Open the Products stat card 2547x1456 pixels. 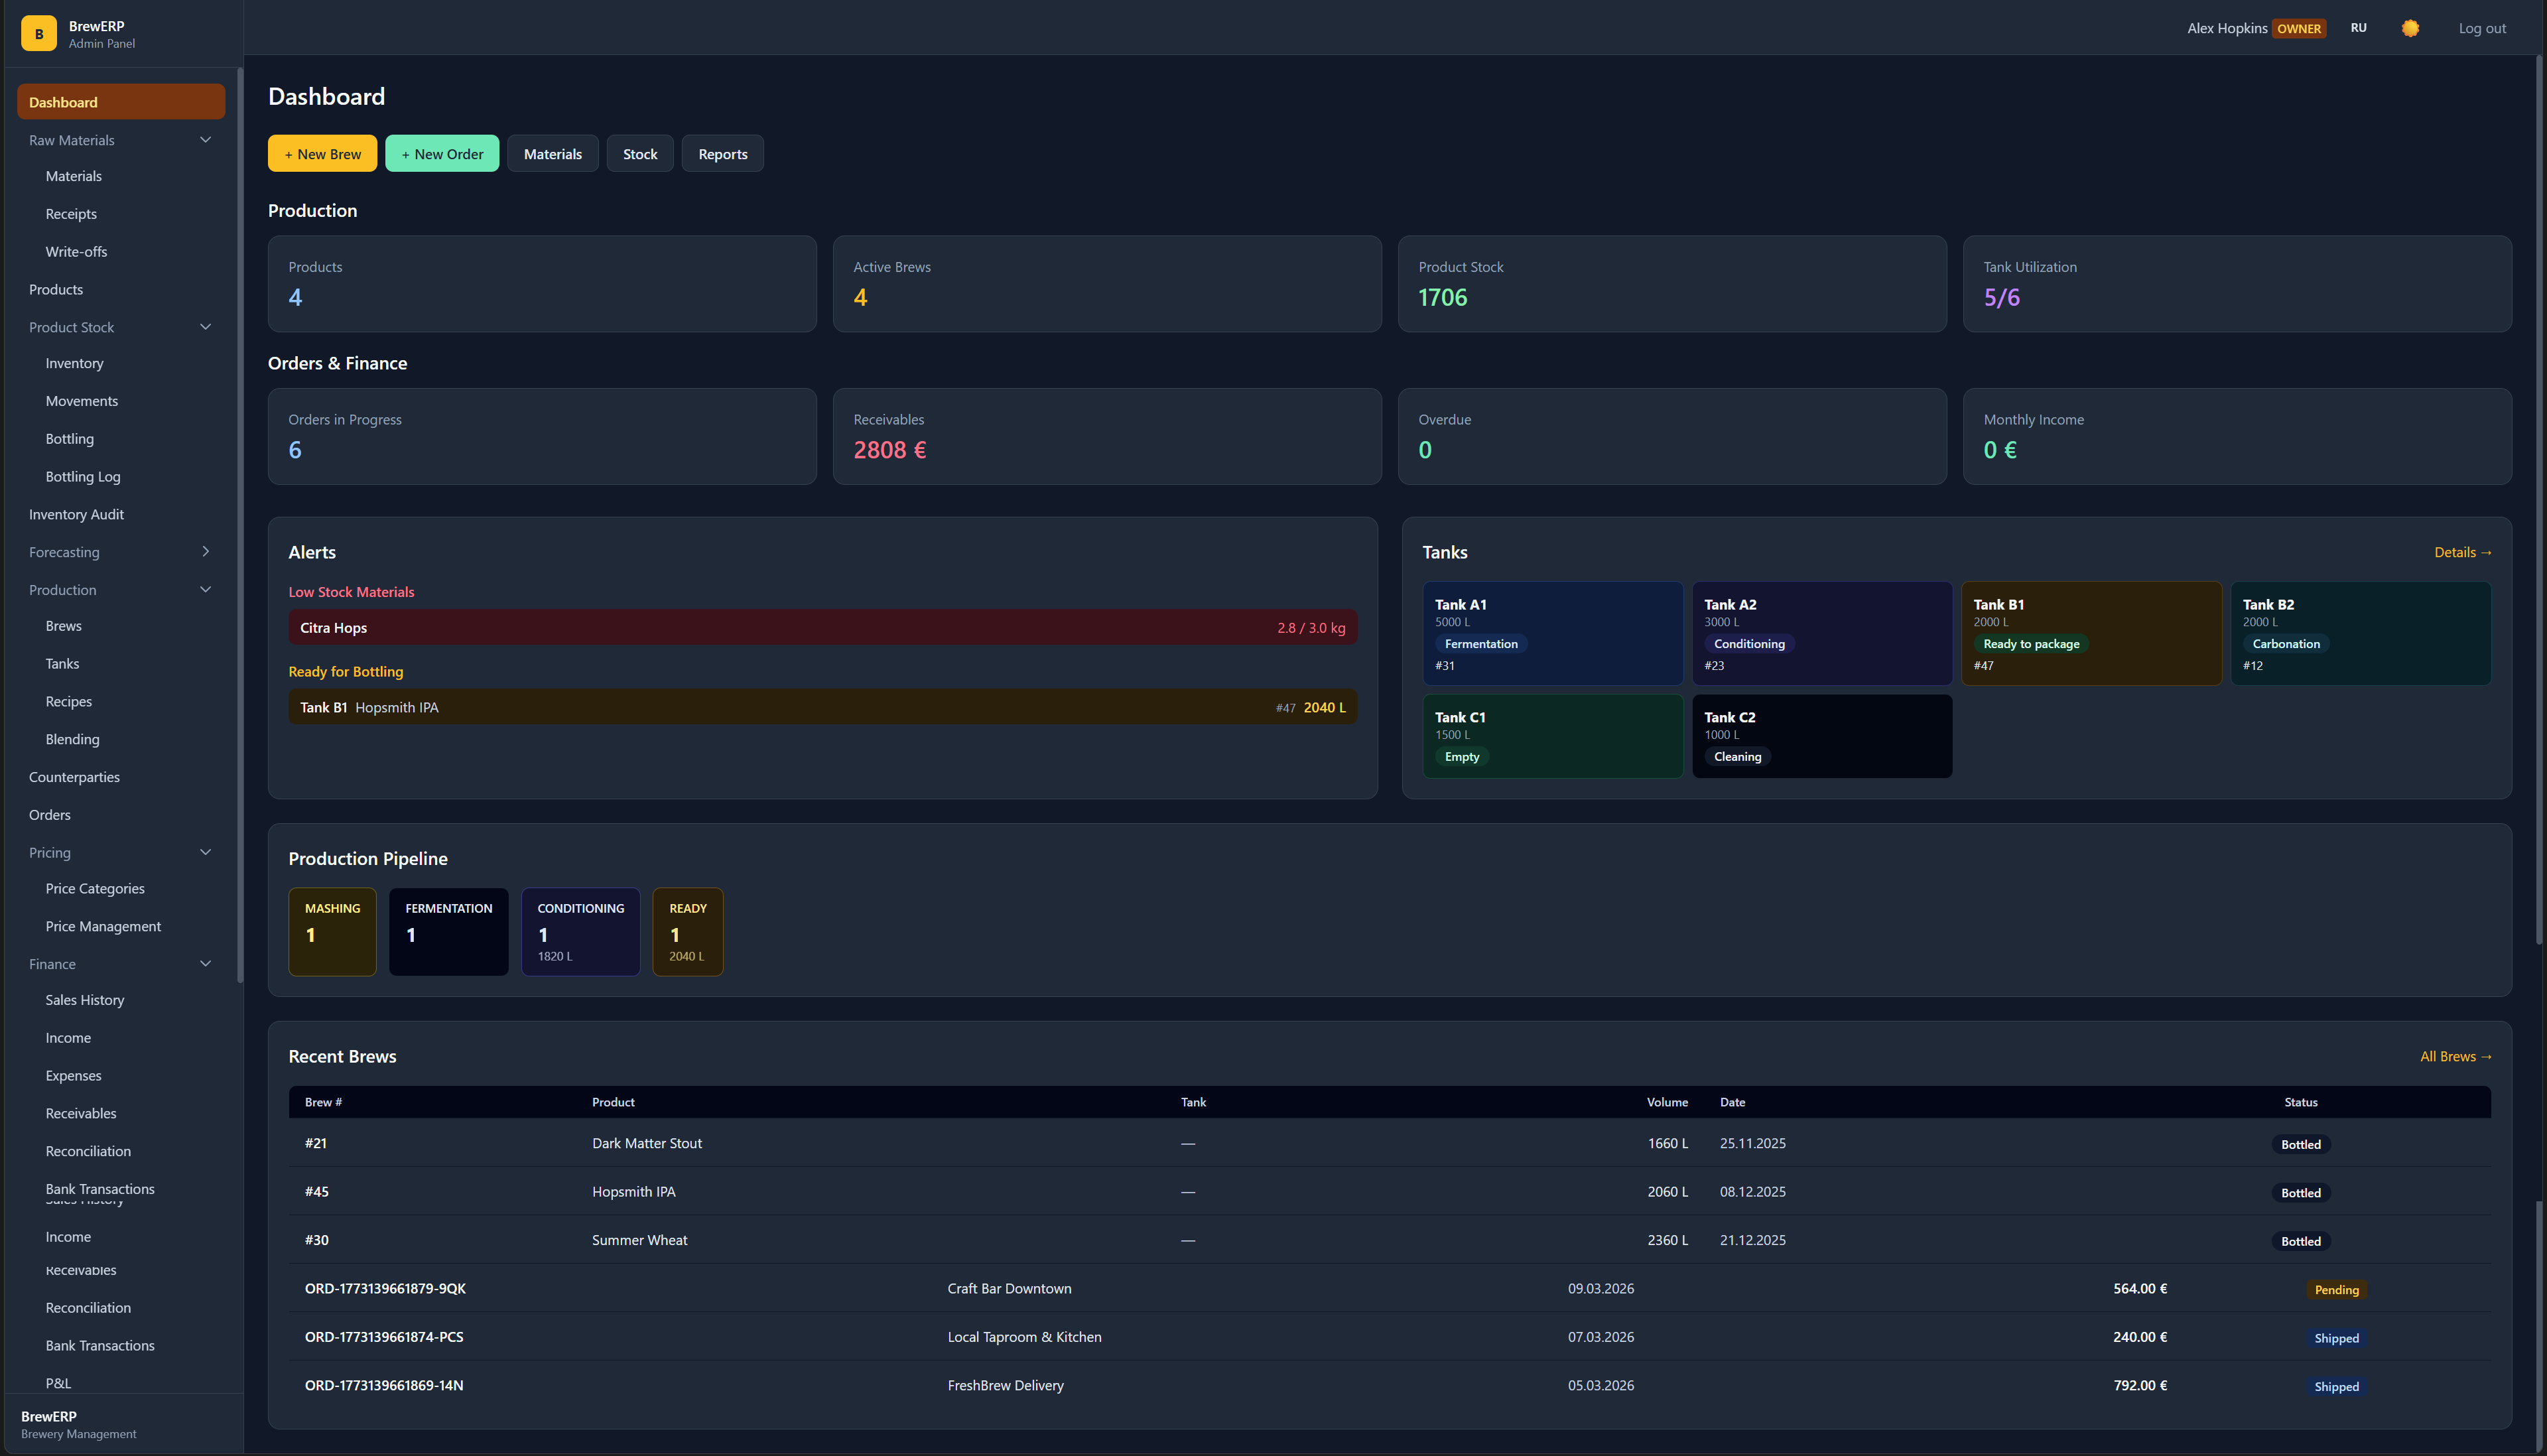[542, 284]
